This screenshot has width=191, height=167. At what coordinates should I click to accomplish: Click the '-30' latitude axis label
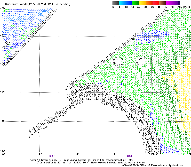(x=2, y=8)
